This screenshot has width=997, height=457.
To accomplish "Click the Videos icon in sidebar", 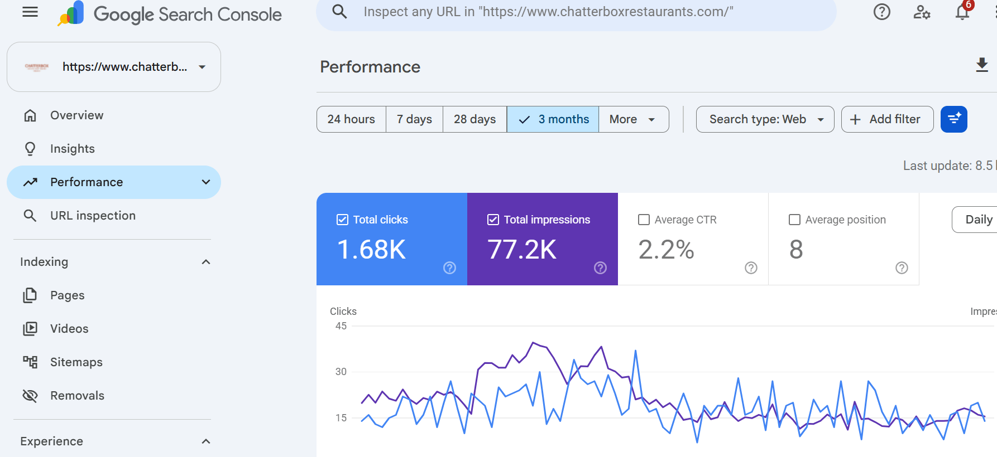I will click(x=30, y=329).
